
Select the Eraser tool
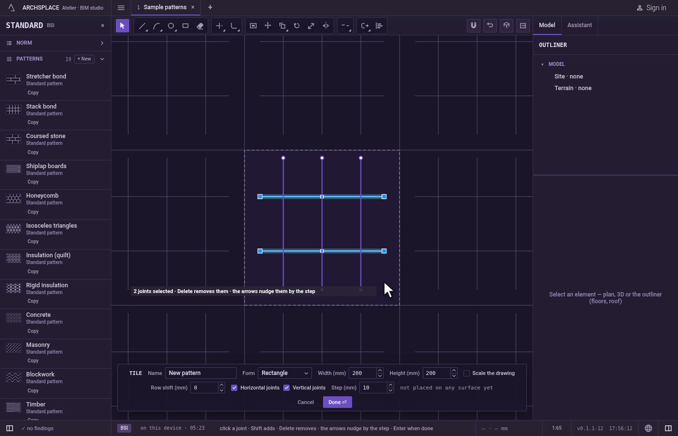(x=200, y=26)
